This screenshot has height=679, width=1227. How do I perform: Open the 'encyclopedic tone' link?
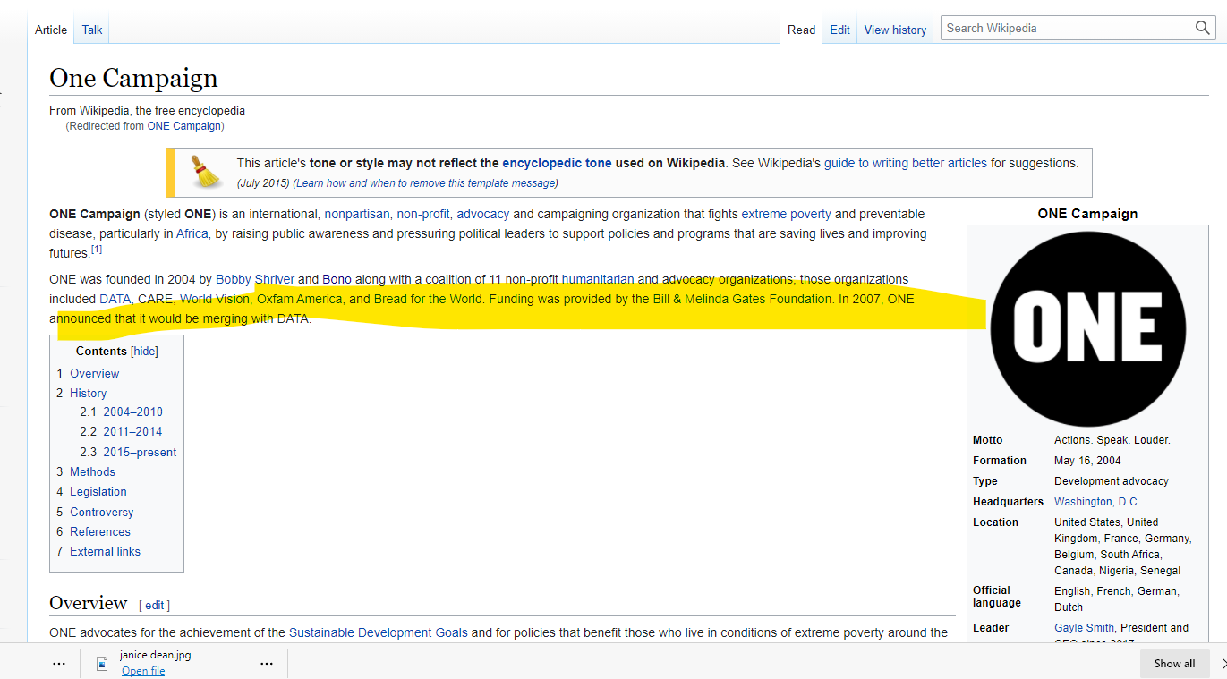[x=557, y=163]
